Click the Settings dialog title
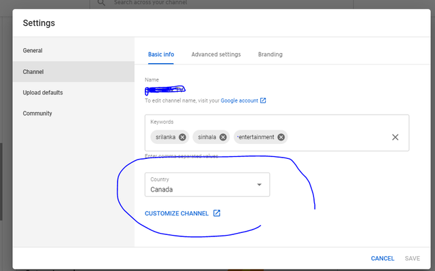This screenshot has height=271, width=435. 39,23
